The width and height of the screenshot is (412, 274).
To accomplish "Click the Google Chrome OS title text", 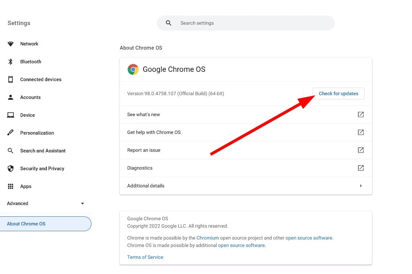I will (x=174, y=69).
